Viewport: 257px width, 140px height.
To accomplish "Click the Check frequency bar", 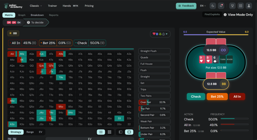I will [235, 118].
